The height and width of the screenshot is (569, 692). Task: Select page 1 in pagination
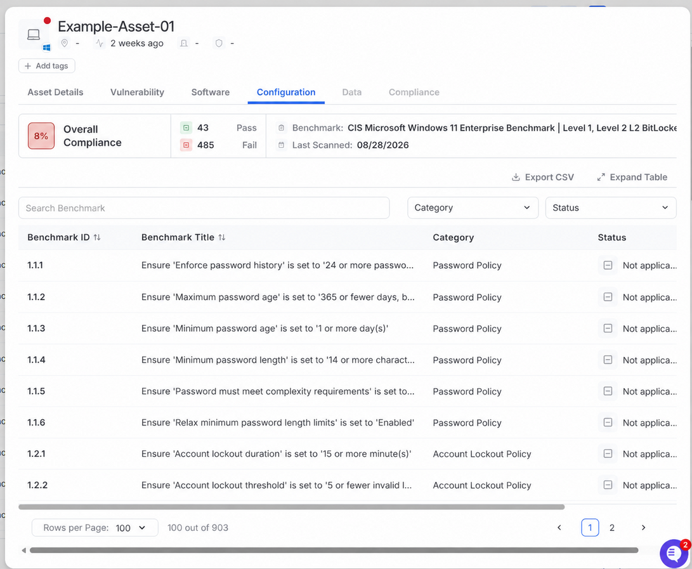click(x=590, y=528)
